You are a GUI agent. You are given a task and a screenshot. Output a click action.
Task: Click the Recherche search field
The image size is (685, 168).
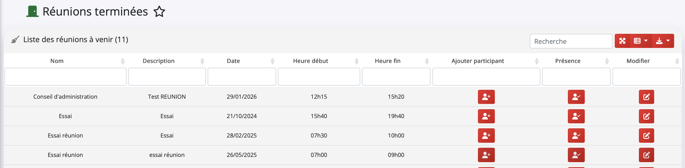[x=571, y=41]
